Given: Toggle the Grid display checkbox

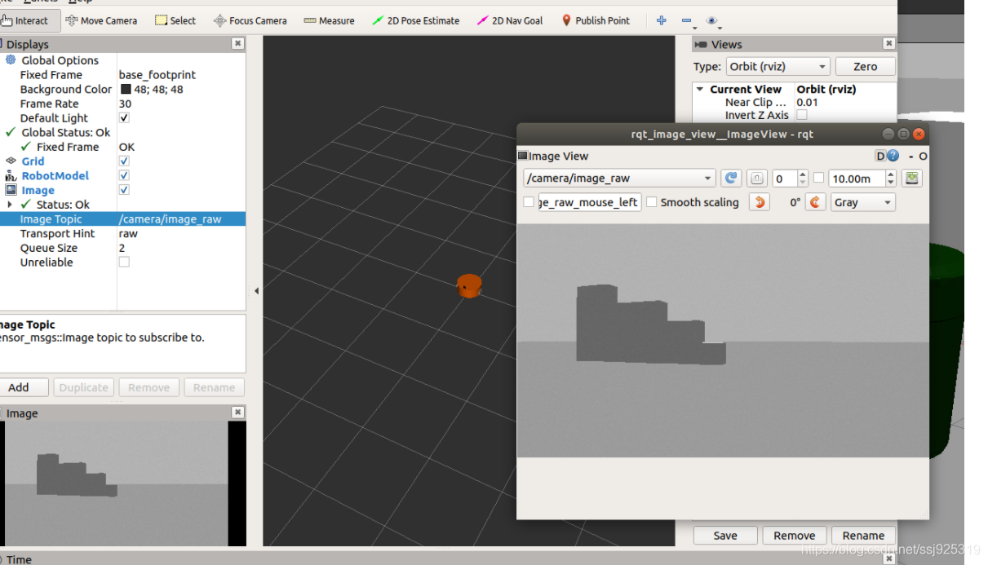Looking at the screenshot, I should pyautogui.click(x=124, y=161).
